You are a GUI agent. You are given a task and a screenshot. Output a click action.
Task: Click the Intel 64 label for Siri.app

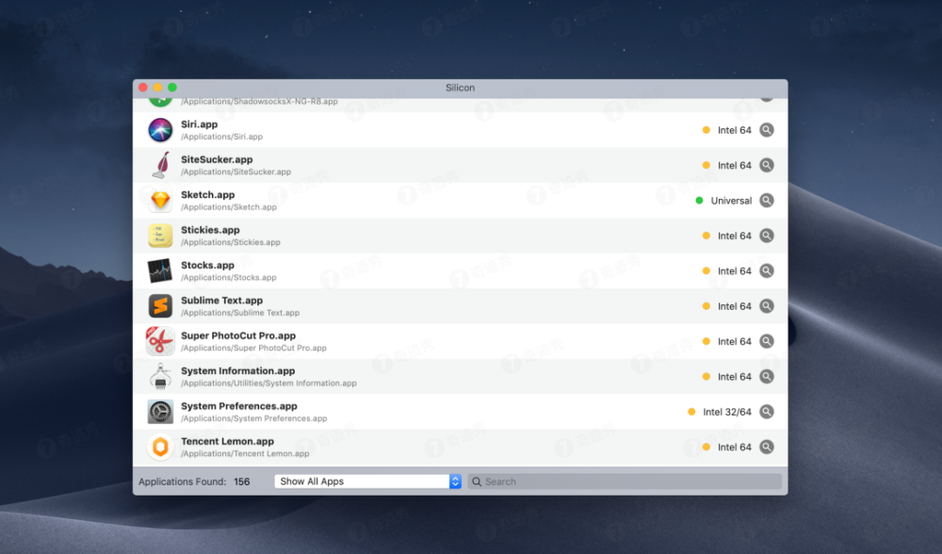(x=734, y=130)
